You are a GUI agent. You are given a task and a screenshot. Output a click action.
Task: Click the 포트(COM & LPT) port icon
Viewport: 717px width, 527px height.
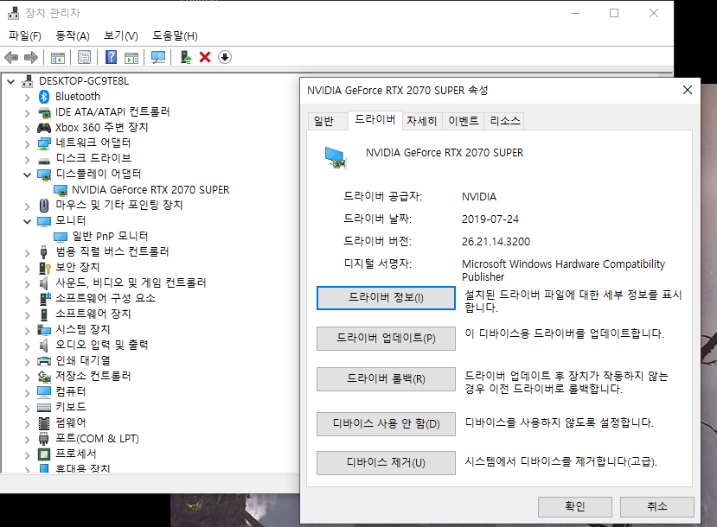[x=44, y=439]
